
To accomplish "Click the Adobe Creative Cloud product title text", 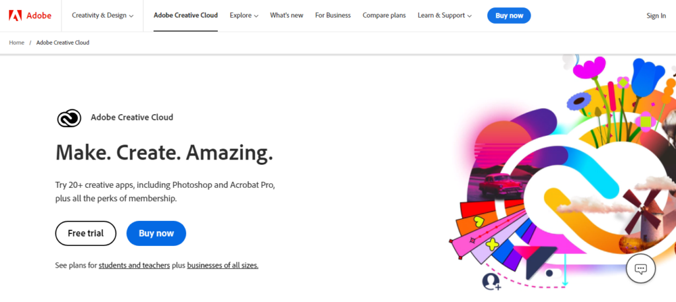I will tap(132, 117).
